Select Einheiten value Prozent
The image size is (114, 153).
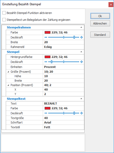(64, 67)
